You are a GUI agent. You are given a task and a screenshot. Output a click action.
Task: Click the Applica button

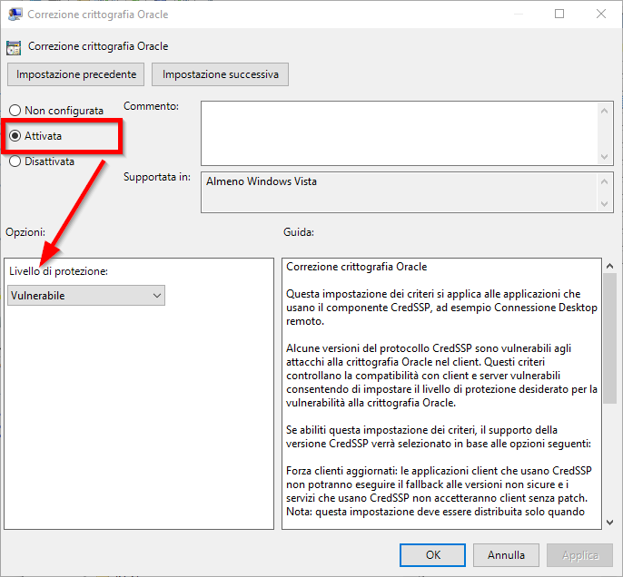tap(579, 555)
